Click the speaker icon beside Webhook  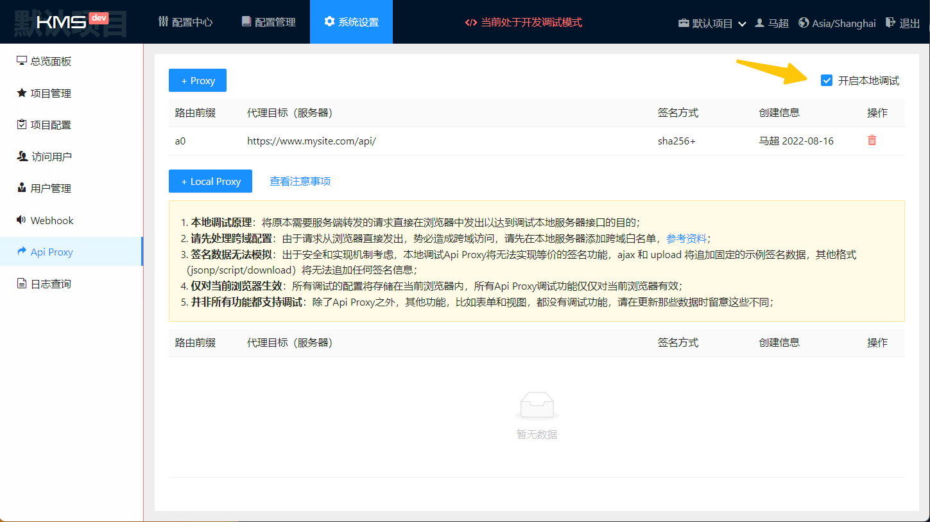click(x=21, y=220)
